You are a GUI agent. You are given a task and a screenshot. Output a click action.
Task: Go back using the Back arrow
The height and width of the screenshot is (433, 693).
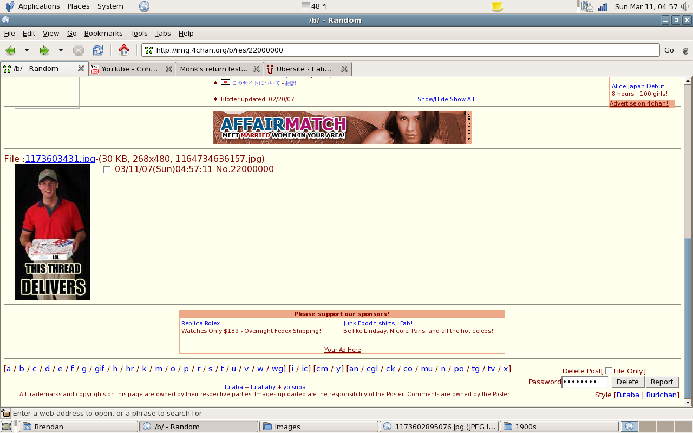click(x=10, y=50)
